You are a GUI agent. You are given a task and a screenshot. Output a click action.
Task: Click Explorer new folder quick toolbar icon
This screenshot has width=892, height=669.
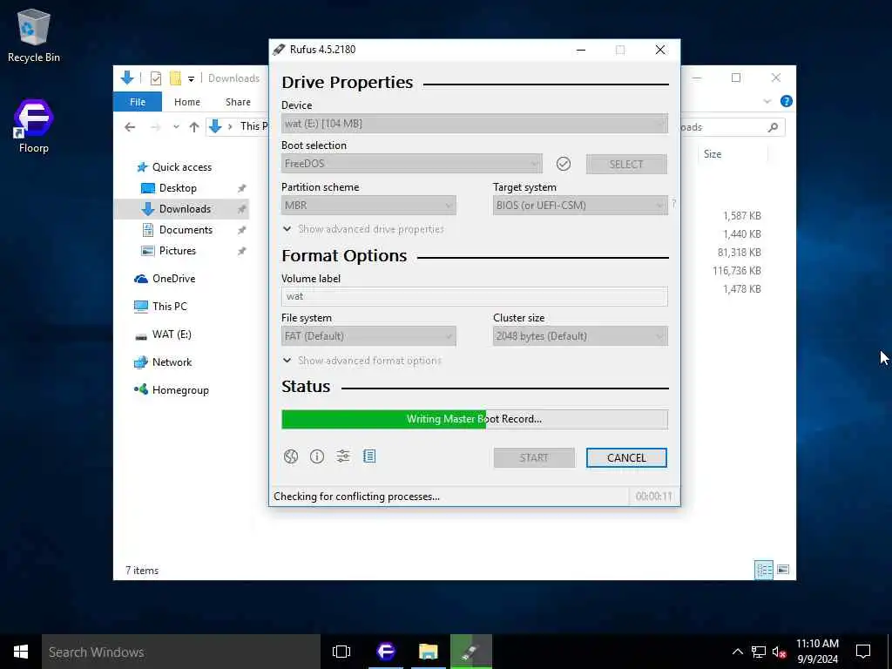(x=175, y=78)
